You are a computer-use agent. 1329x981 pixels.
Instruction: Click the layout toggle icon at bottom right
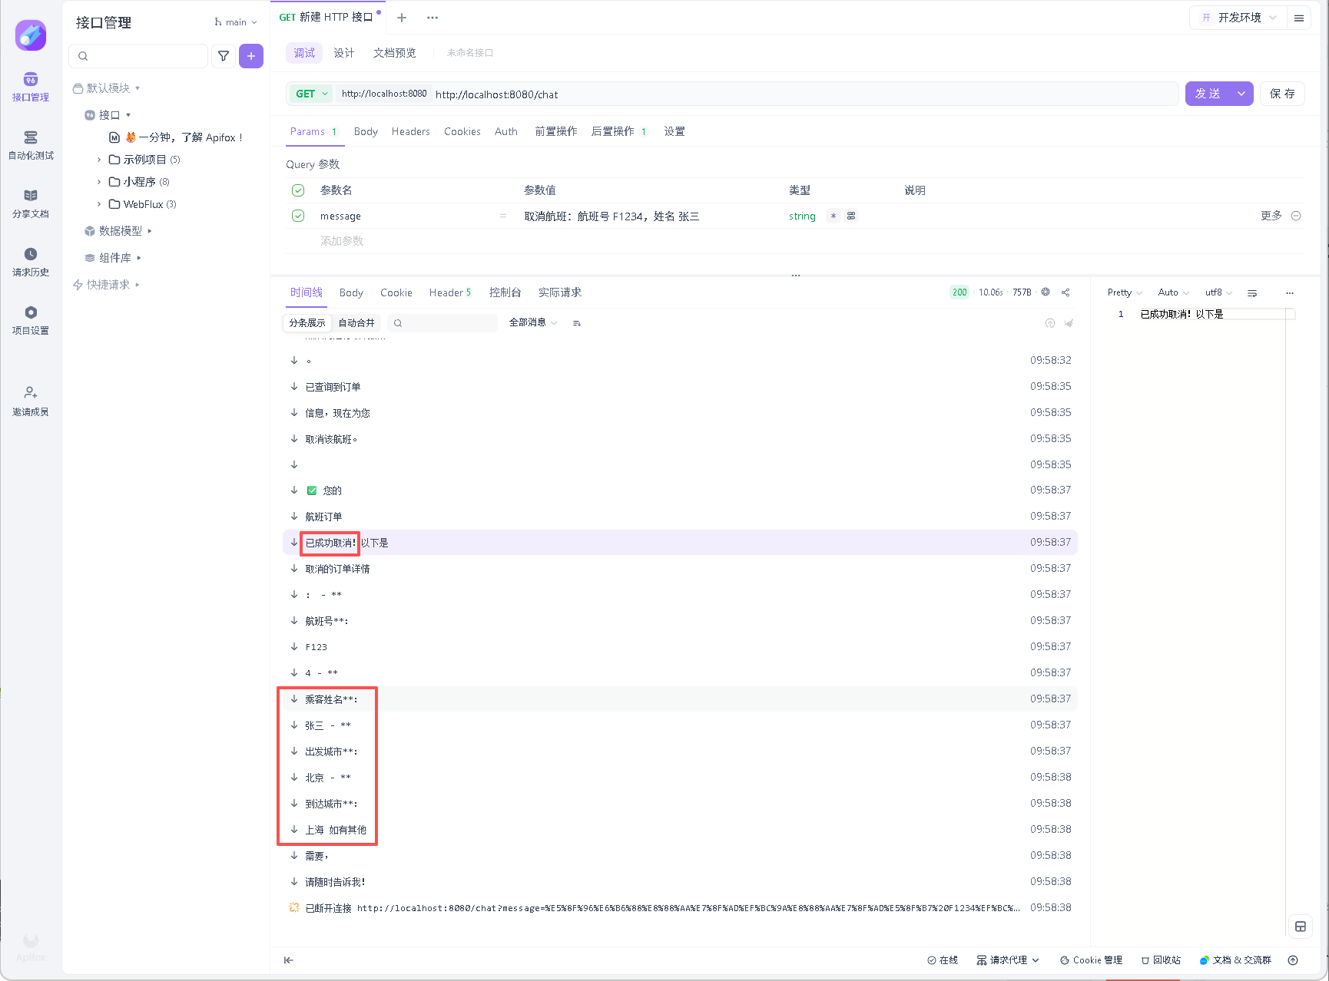(x=1301, y=926)
